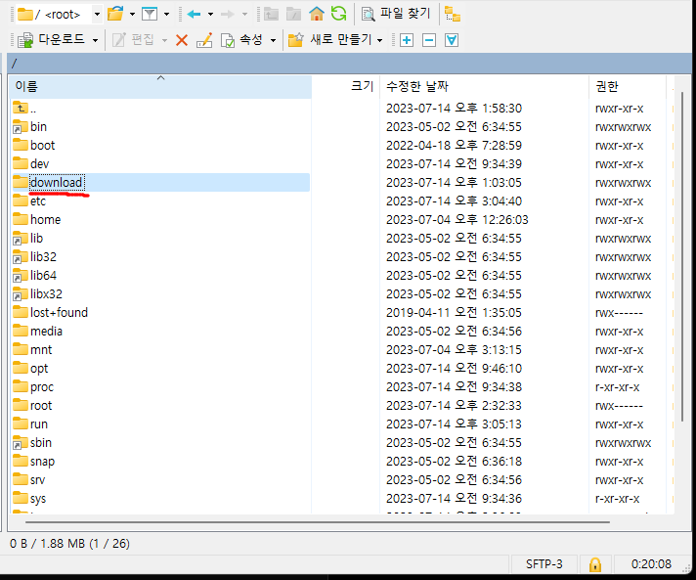Viewport: 696px width, 580px height.
Task: Expand the filter icon dropdown arrow
Action: click(166, 15)
